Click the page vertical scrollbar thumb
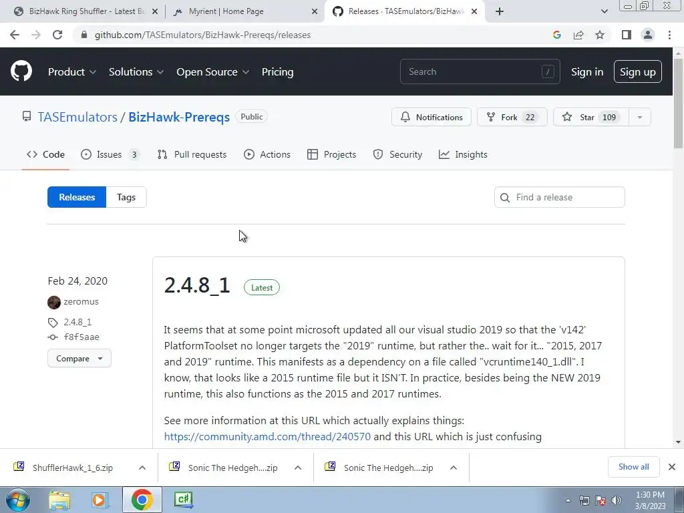Image resolution: width=684 pixels, height=513 pixels. pyautogui.click(x=678, y=103)
